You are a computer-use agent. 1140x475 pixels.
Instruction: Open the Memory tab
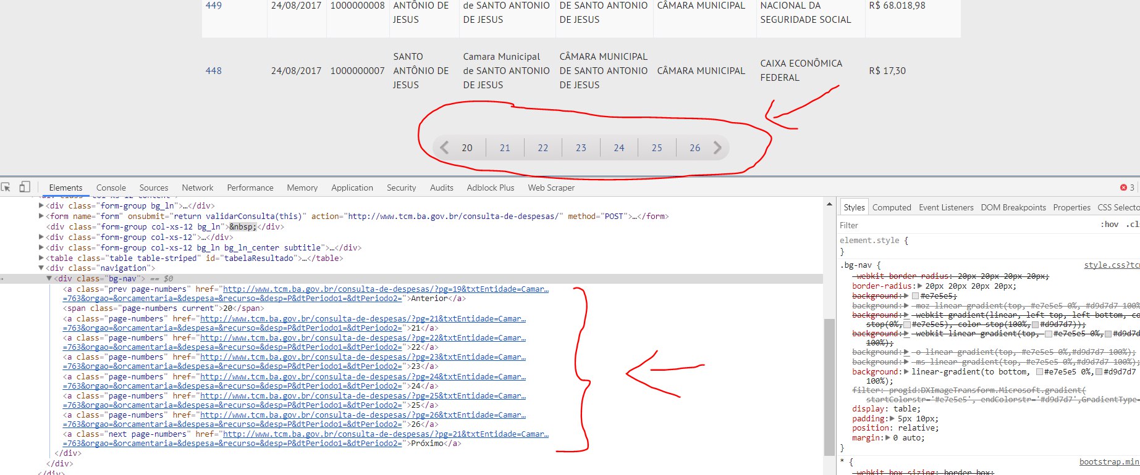[302, 188]
